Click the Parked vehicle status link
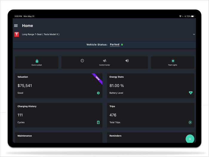Screen dimensions: 209x157 pyautogui.click(x=115, y=45)
